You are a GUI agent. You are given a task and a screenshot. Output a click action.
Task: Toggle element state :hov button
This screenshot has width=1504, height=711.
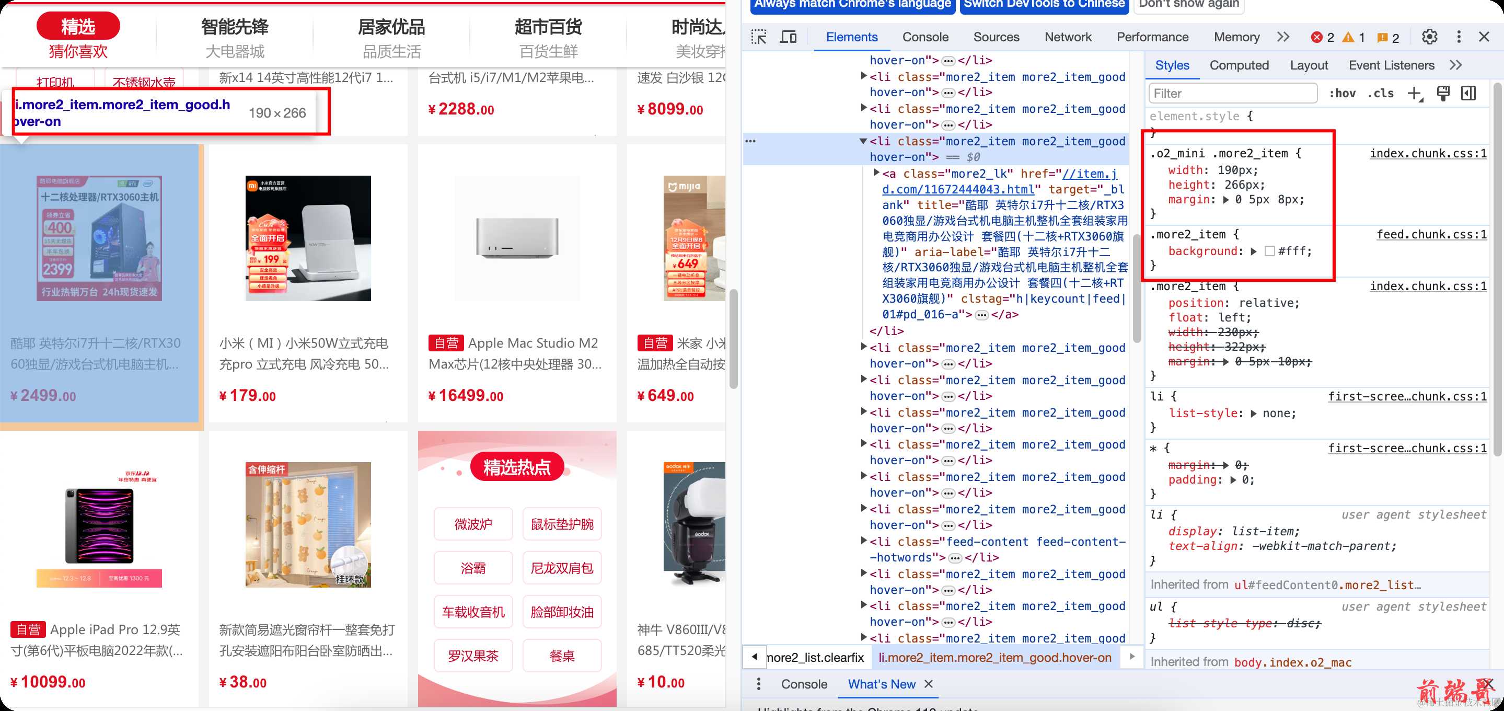coord(1341,94)
